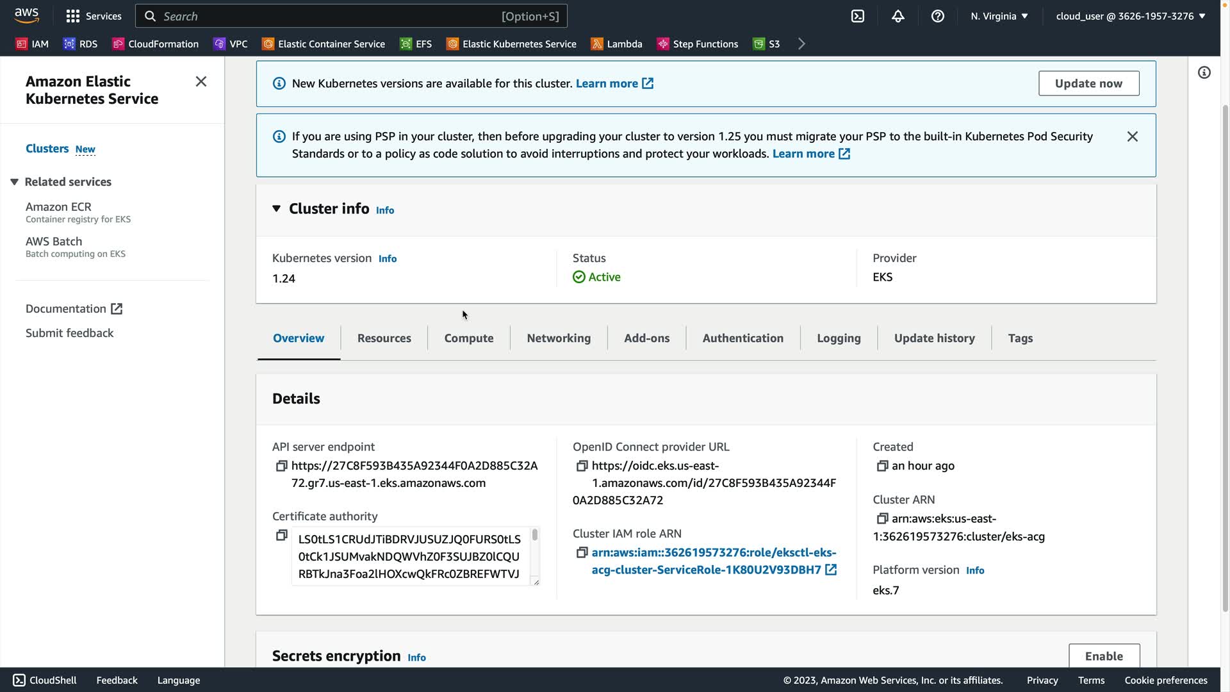This screenshot has height=692, width=1230.
Task: Switch to the Add-ons tab
Action: (x=646, y=338)
